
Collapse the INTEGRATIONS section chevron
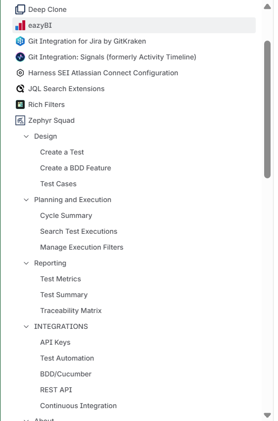26,326
